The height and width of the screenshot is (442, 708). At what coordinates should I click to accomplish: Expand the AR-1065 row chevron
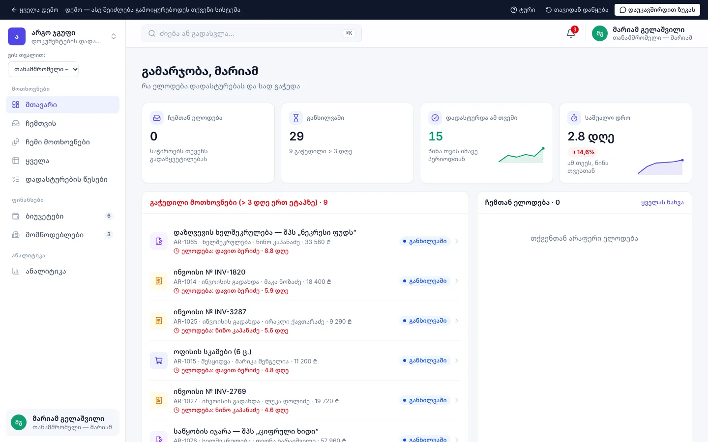click(457, 241)
